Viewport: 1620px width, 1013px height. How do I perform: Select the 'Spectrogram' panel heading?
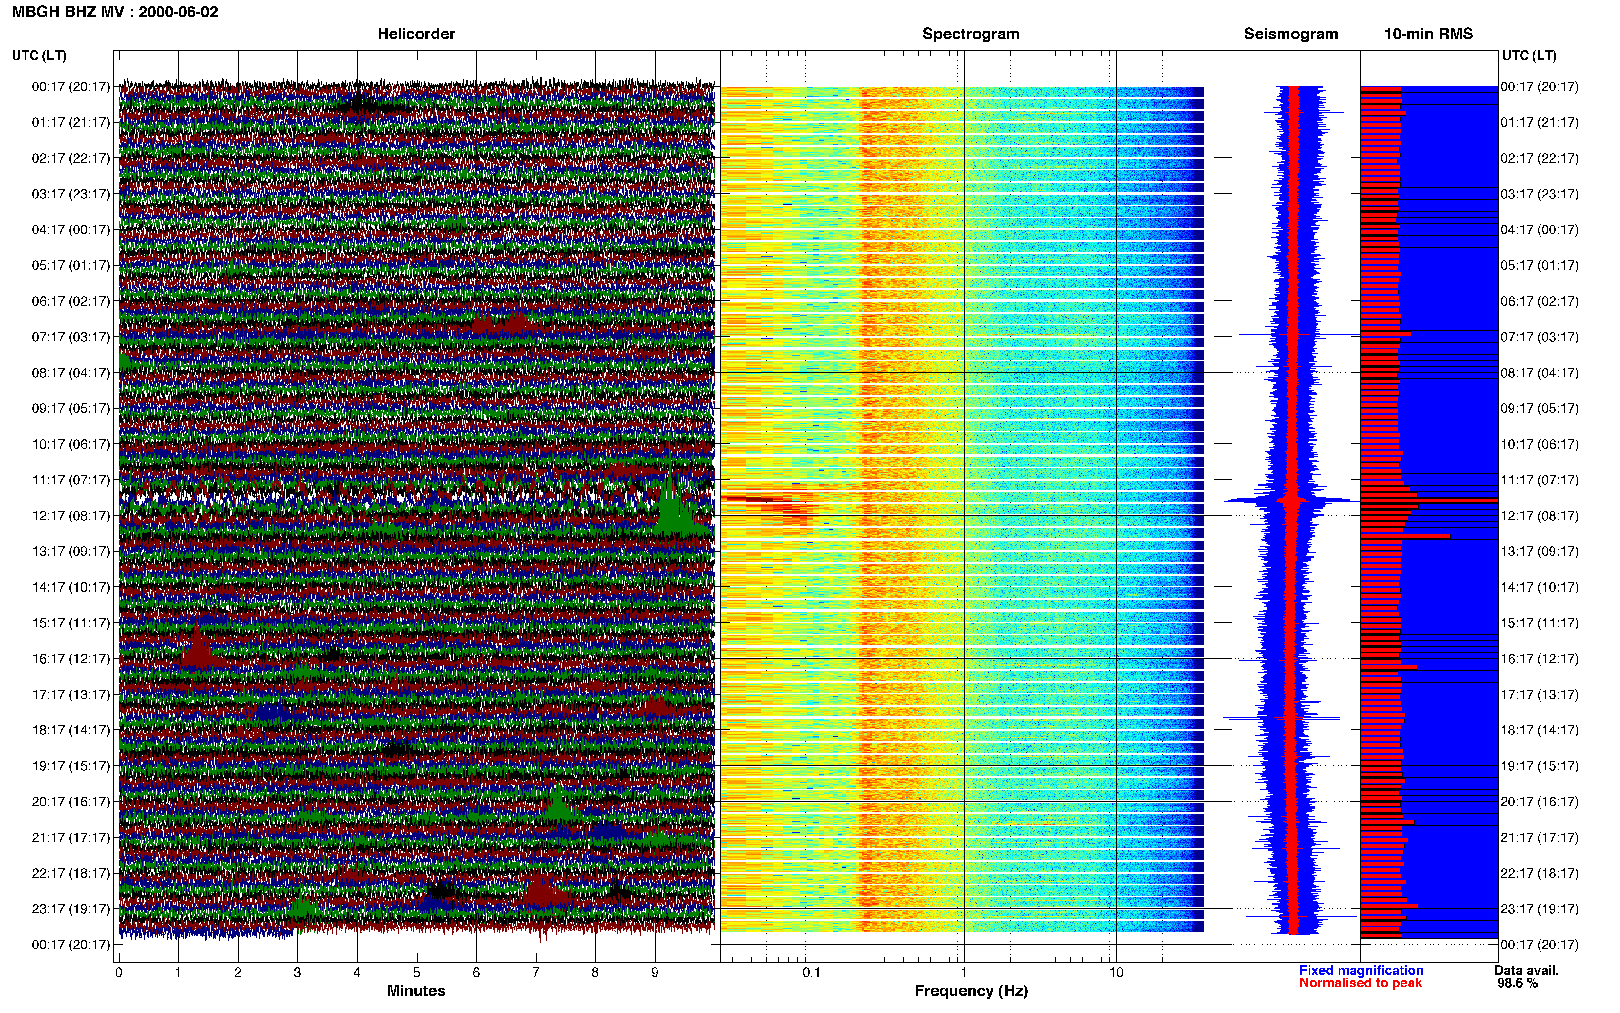point(971,34)
